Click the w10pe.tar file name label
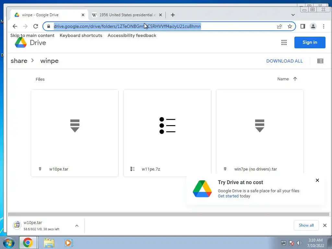Image resolution: width=332 pixels, height=249 pixels. [59, 169]
